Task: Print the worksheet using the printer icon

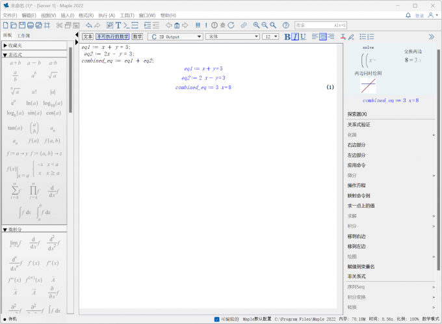Action: coord(30,25)
